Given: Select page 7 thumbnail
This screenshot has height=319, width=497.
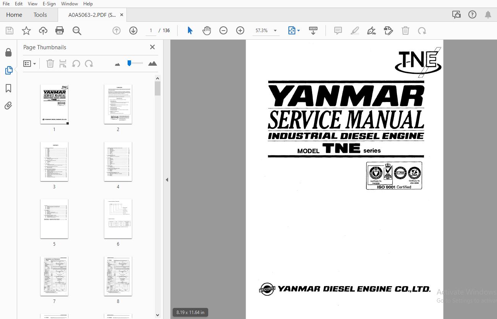Looking at the screenshot, I should pyautogui.click(x=54, y=276).
